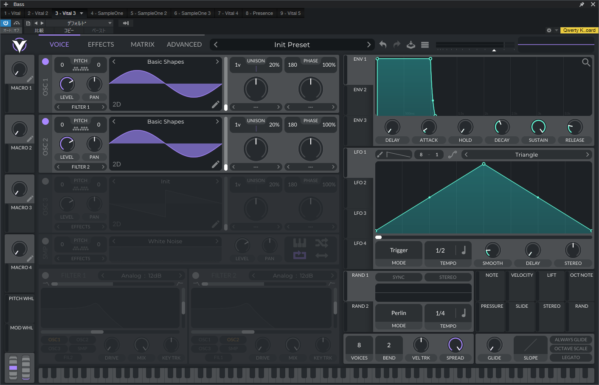This screenshot has width=599, height=385.
Task: Click the Init Preset name
Action: (x=292, y=45)
